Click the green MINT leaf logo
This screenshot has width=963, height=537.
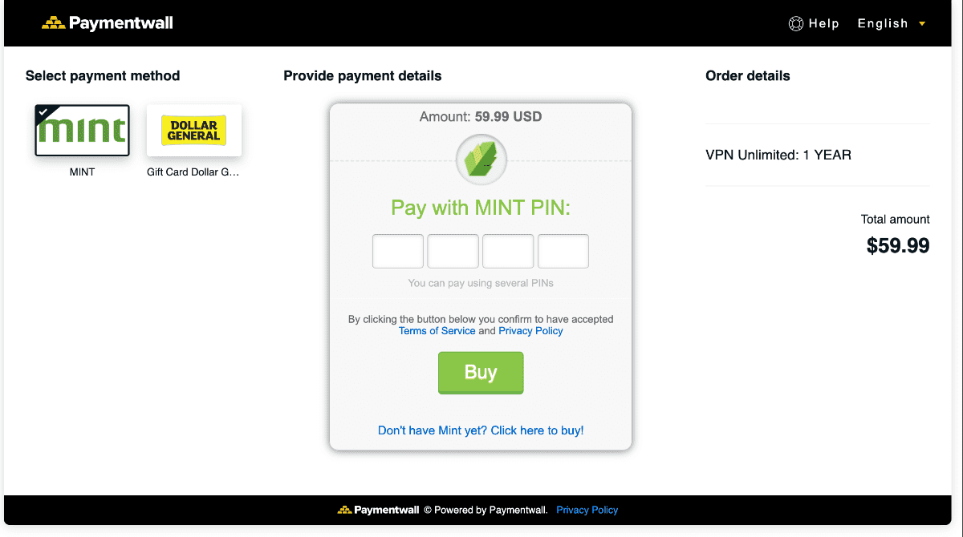click(x=481, y=159)
